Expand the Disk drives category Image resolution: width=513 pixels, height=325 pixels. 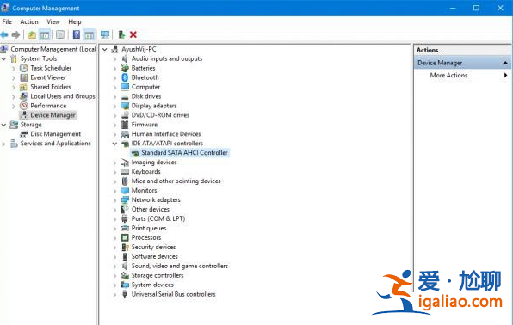coord(114,97)
